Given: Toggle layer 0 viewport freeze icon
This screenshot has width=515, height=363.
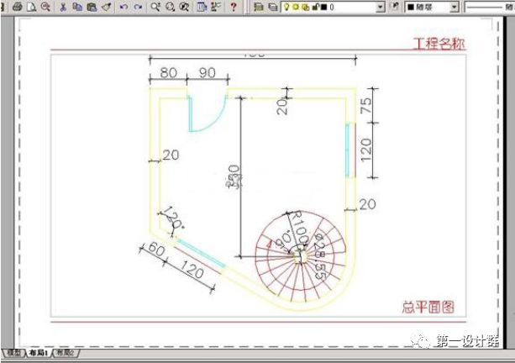Looking at the screenshot, I should coord(305,7).
